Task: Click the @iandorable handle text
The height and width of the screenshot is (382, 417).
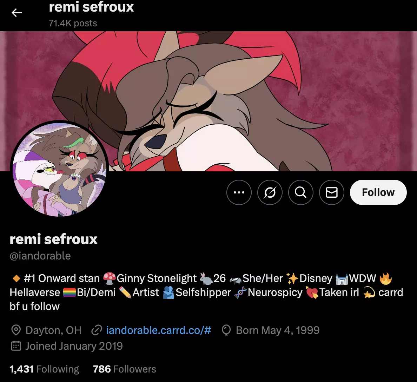Action: pos(40,256)
